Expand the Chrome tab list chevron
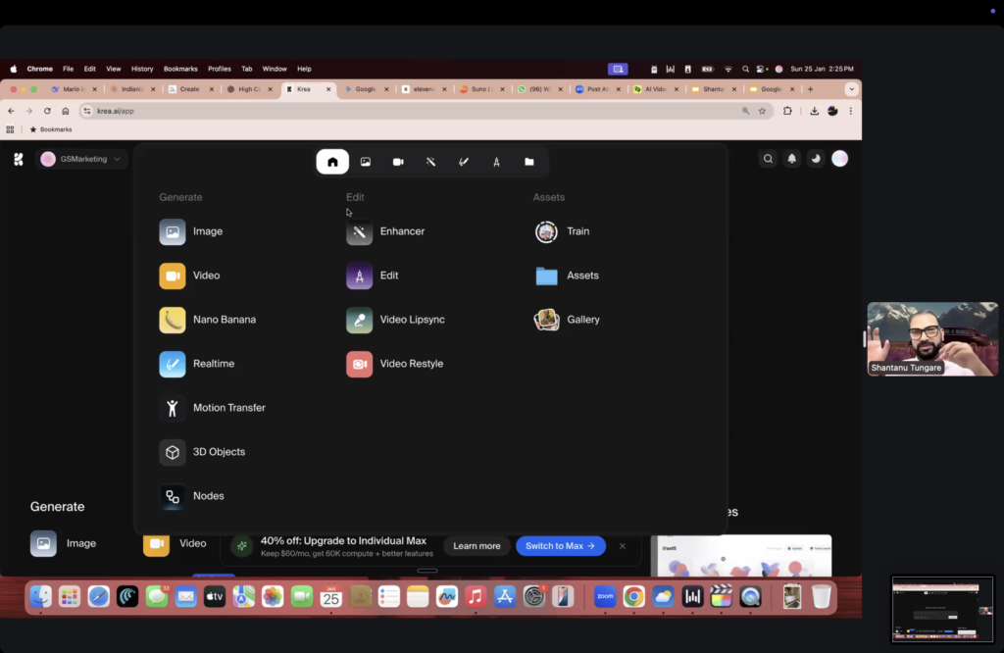This screenshot has width=1004, height=653. click(x=851, y=89)
